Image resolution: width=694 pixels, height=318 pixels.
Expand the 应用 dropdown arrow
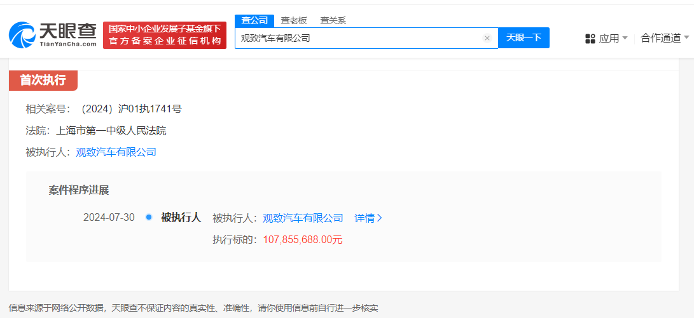(625, 38)
